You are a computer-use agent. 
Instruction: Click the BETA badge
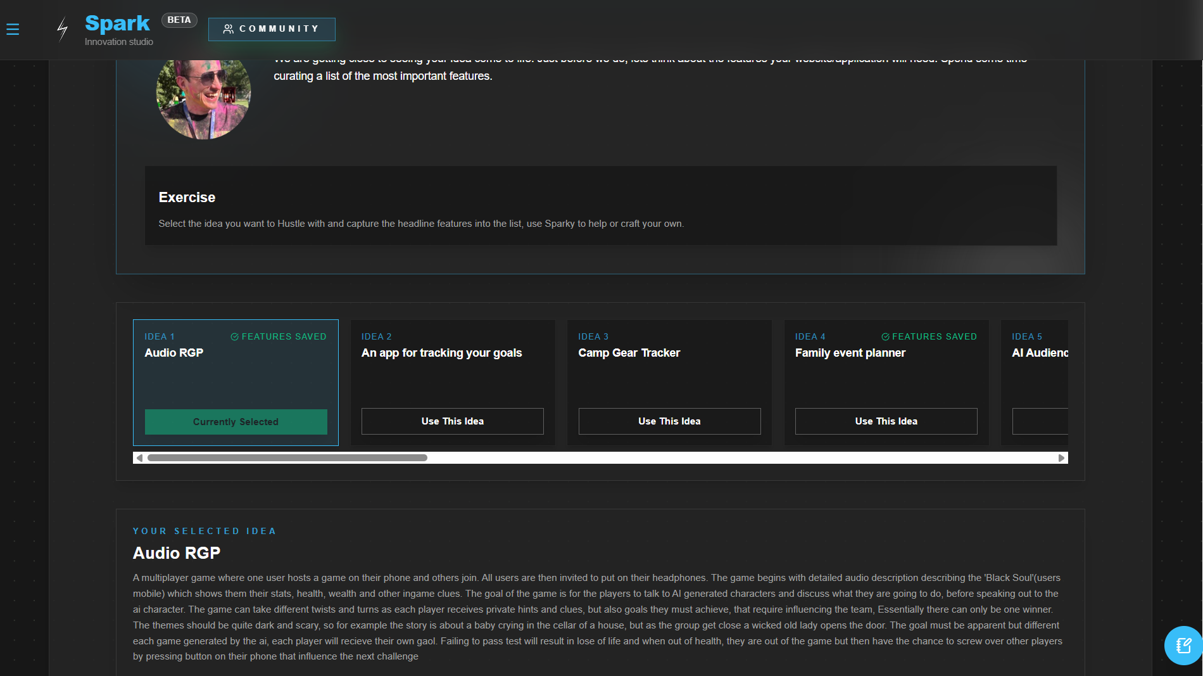point(179,20)
